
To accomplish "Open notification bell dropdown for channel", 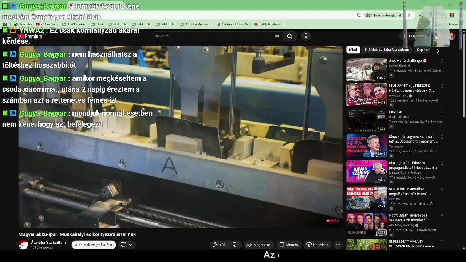I will [127, 245].
